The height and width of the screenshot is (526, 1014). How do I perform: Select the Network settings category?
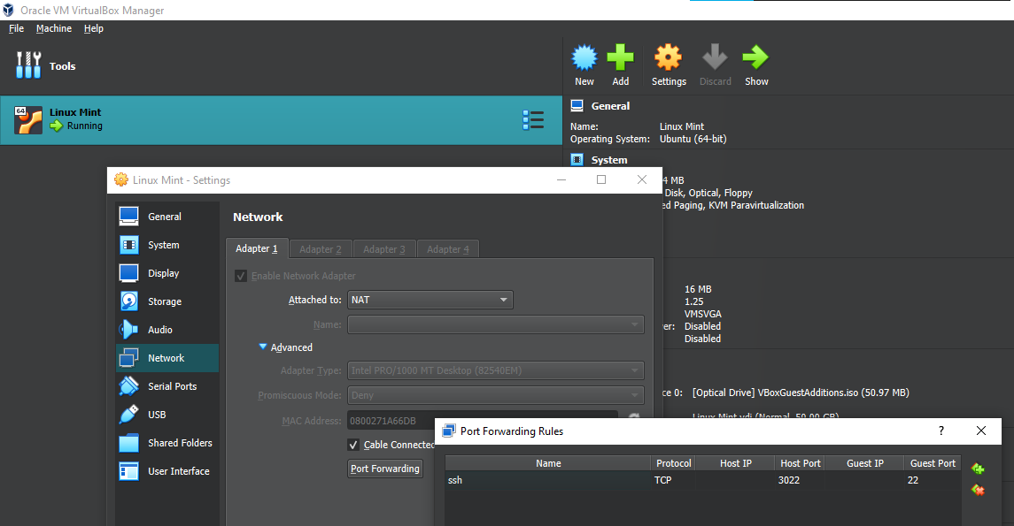pos(166,358)
